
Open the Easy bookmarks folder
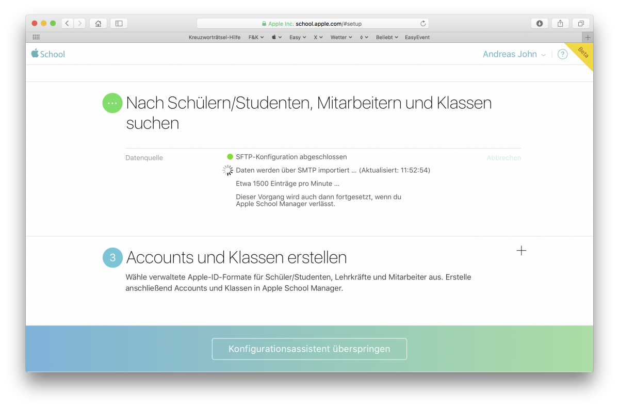298,37
